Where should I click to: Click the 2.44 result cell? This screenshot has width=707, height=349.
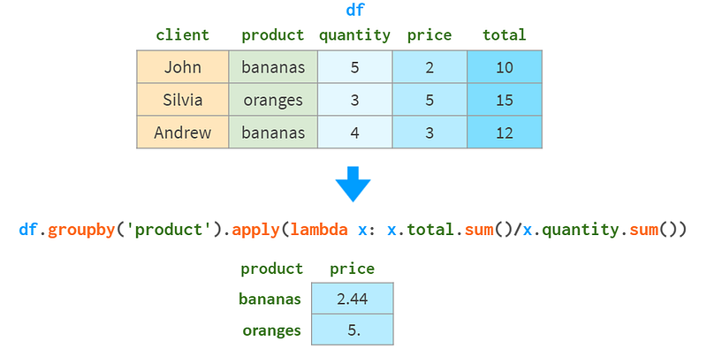(x=352, y=299)
